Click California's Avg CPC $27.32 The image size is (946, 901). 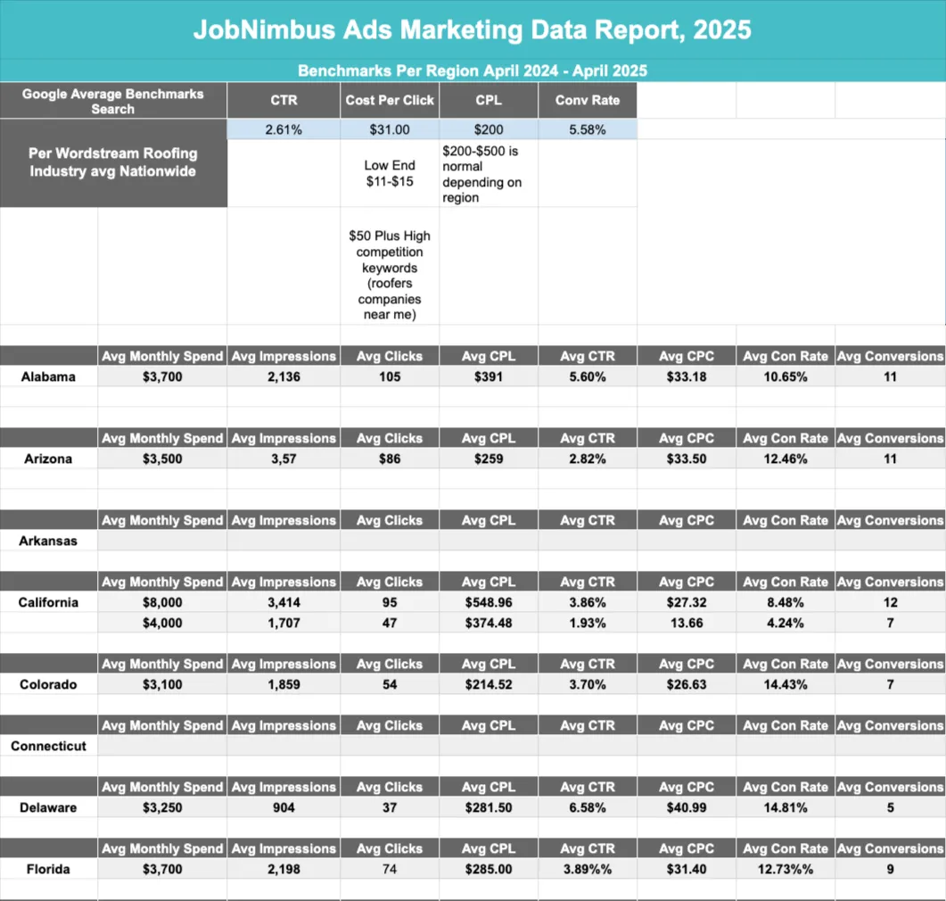(687, 602)
